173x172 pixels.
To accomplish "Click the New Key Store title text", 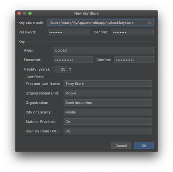I will [86, 13].
